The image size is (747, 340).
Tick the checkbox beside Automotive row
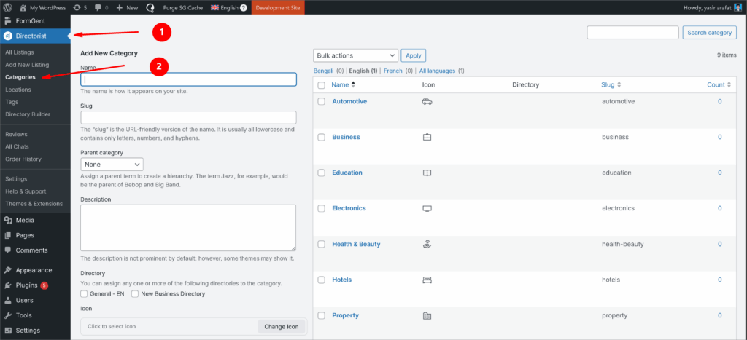(321, 102)
